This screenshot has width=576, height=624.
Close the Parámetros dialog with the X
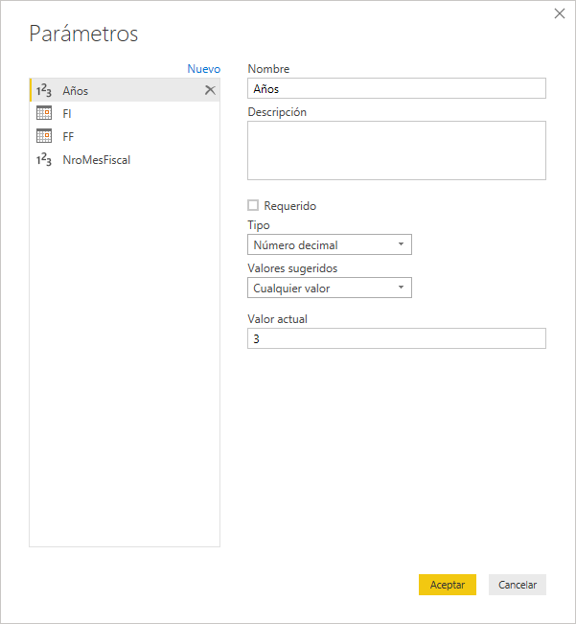560,13
